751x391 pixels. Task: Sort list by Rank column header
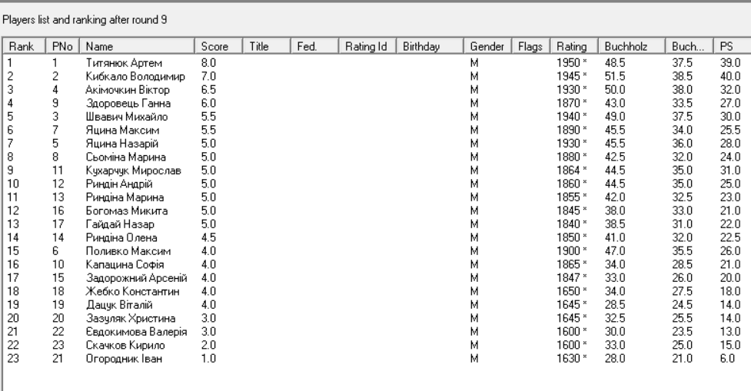tap(25, 46)
